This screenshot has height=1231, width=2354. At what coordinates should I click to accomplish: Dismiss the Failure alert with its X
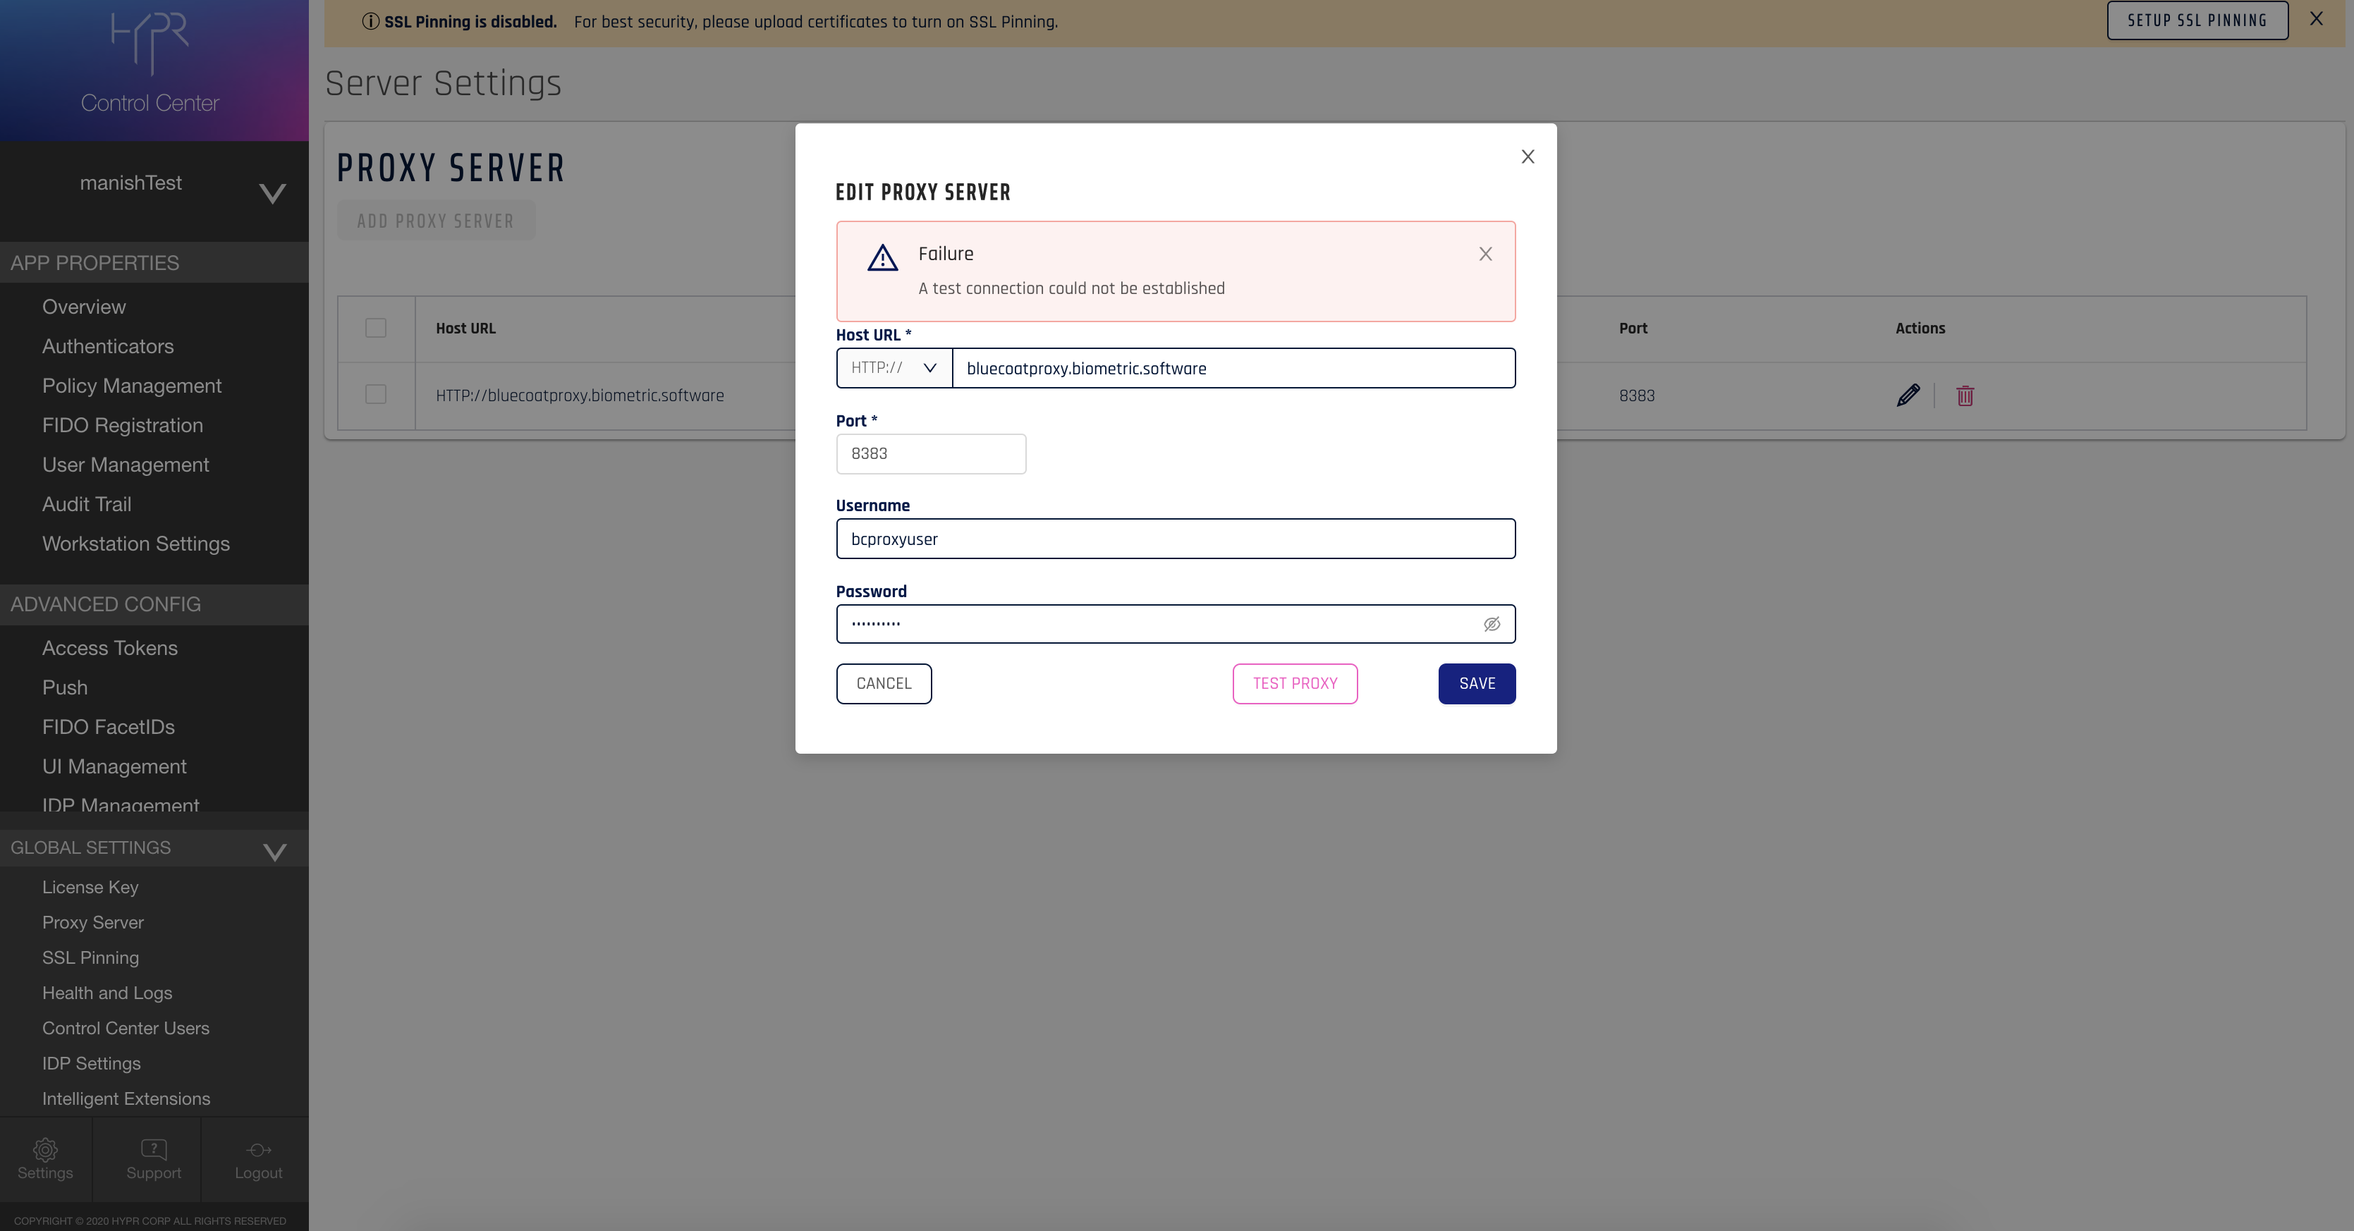click(1485, 254)
